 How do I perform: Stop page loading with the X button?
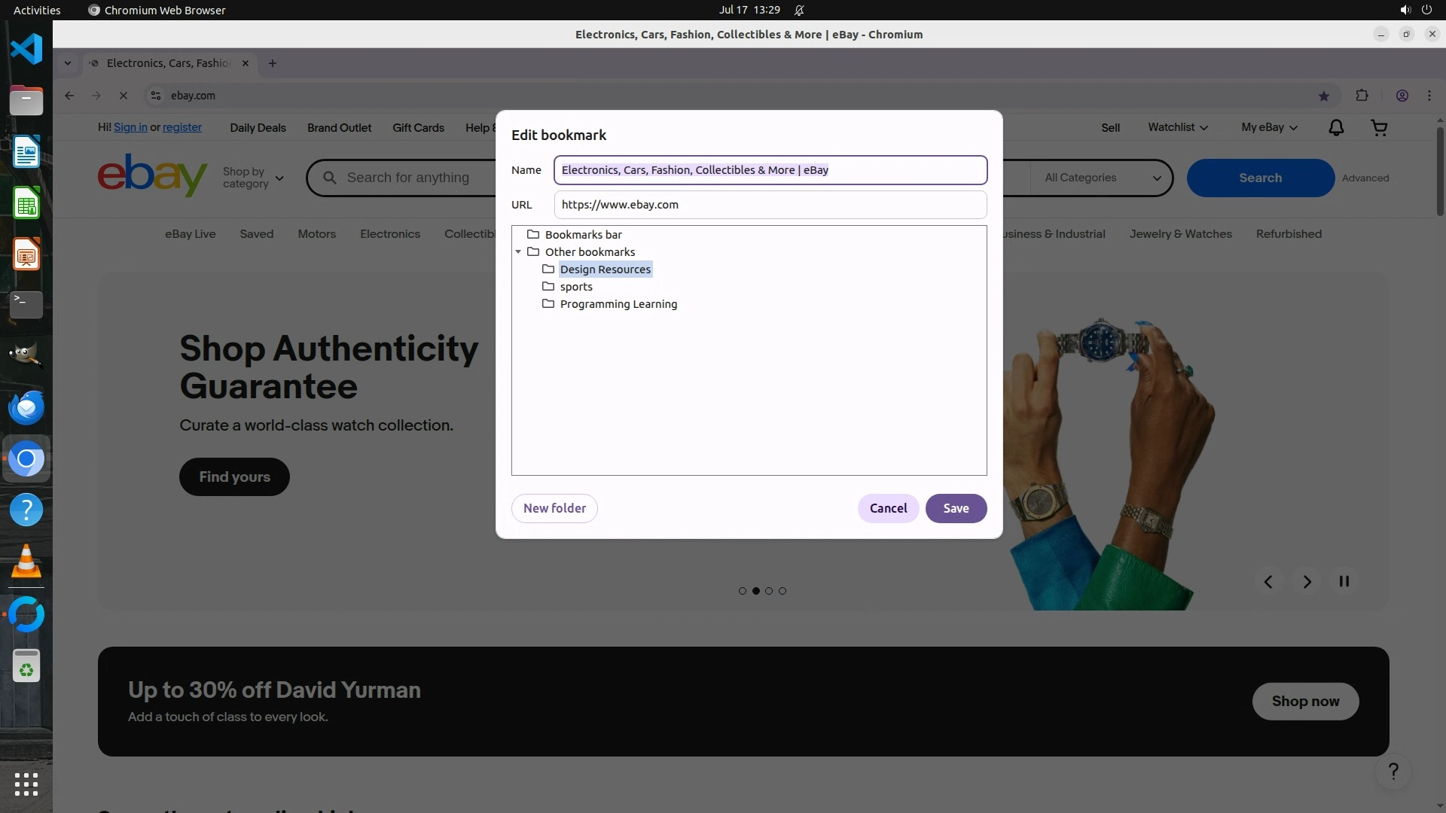pyautogui.click(x=124, y=96)
